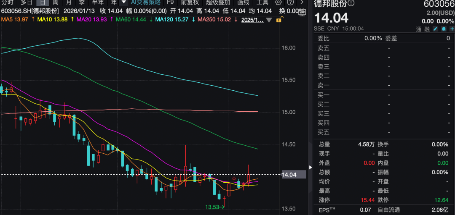The width and height of the screenshot is (455, 215).
Task: Open date range dropdown next to 2025/1…
Action: tap(268, 20)
